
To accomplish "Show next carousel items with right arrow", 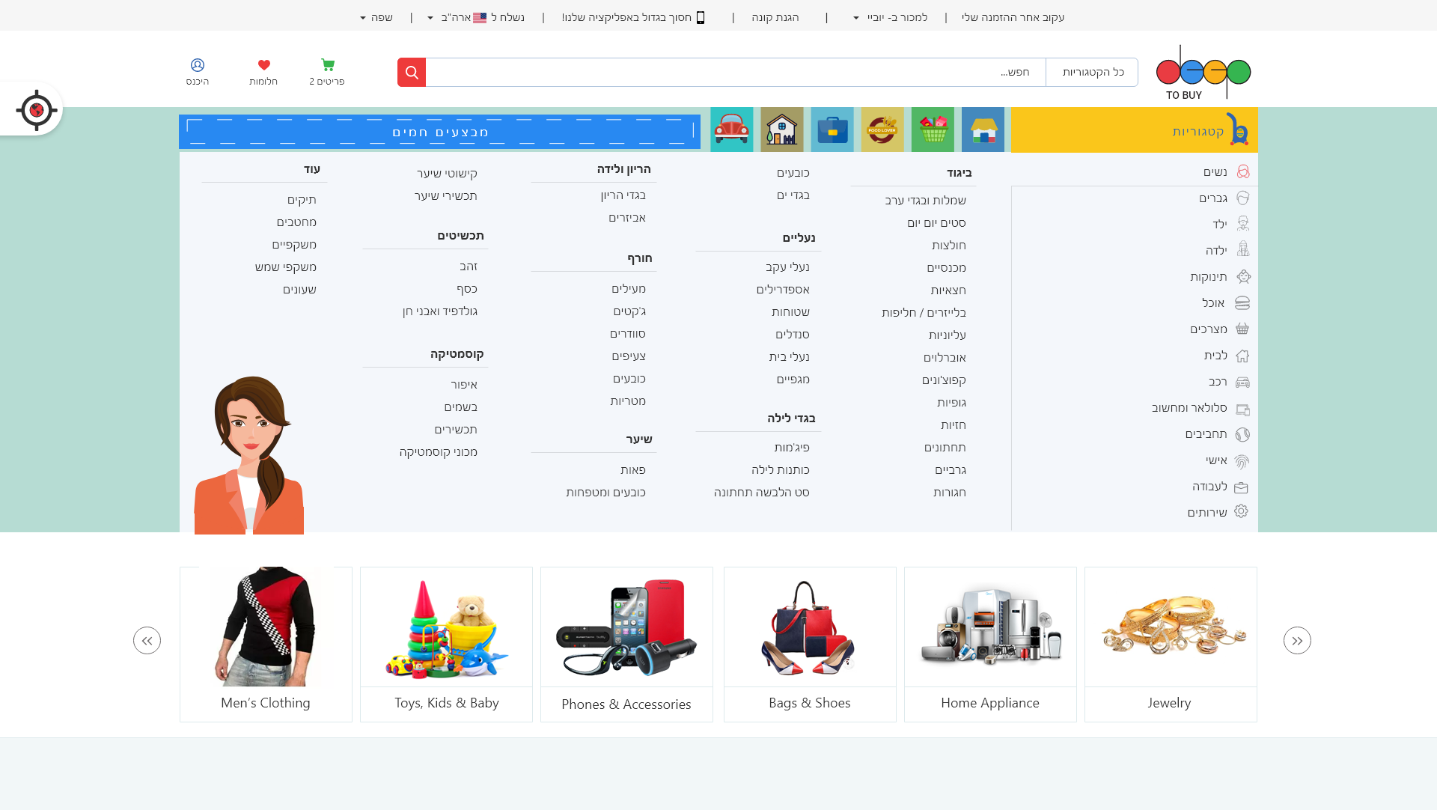I will click(1297, 640).
